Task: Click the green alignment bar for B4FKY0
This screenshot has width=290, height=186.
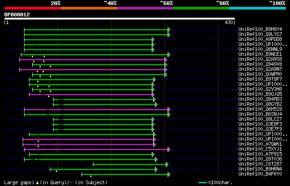Action: tap(125, 175)
